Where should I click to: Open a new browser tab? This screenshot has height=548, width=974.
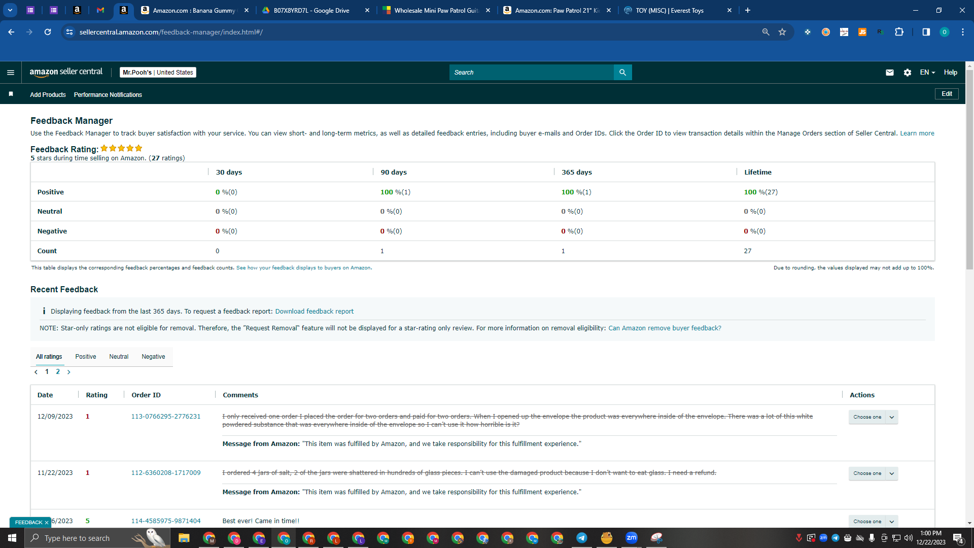pyautogui.click(x=747, y=10)
